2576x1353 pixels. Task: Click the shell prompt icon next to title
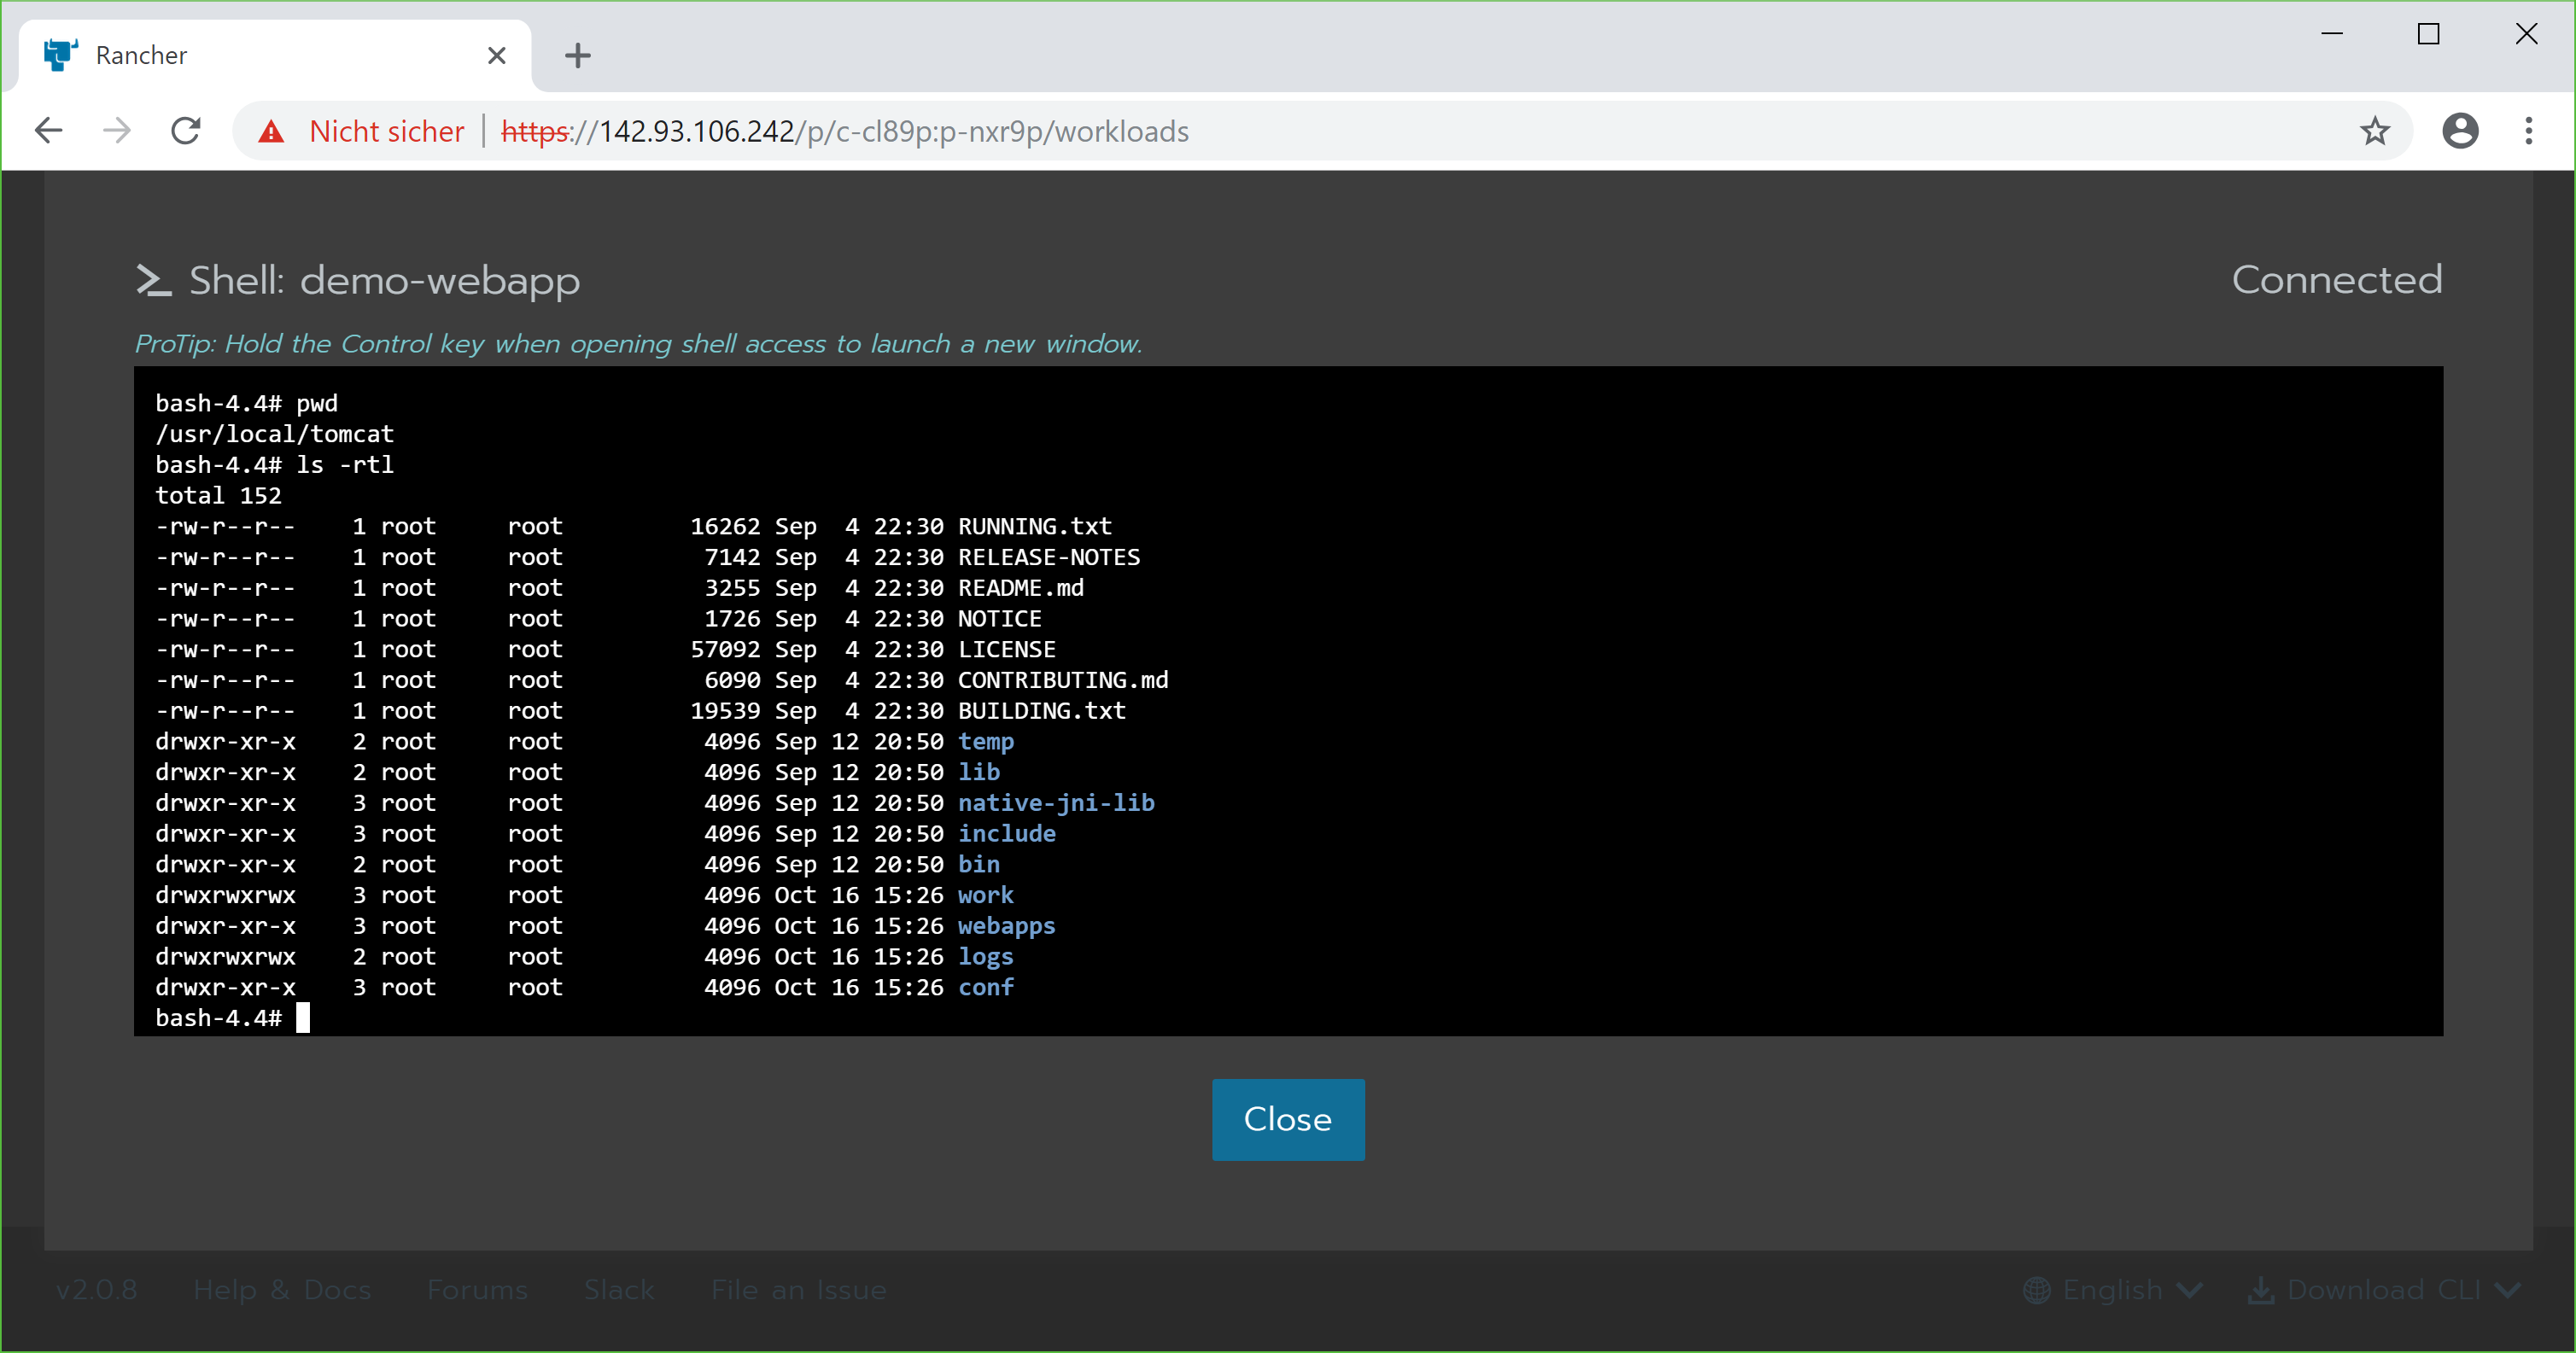[157, 279]
